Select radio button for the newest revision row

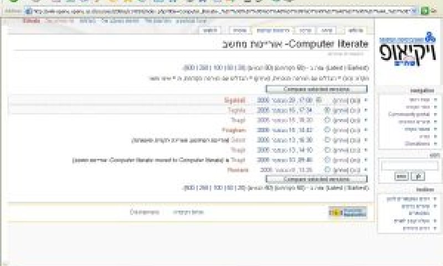click(x=319, y=100)
